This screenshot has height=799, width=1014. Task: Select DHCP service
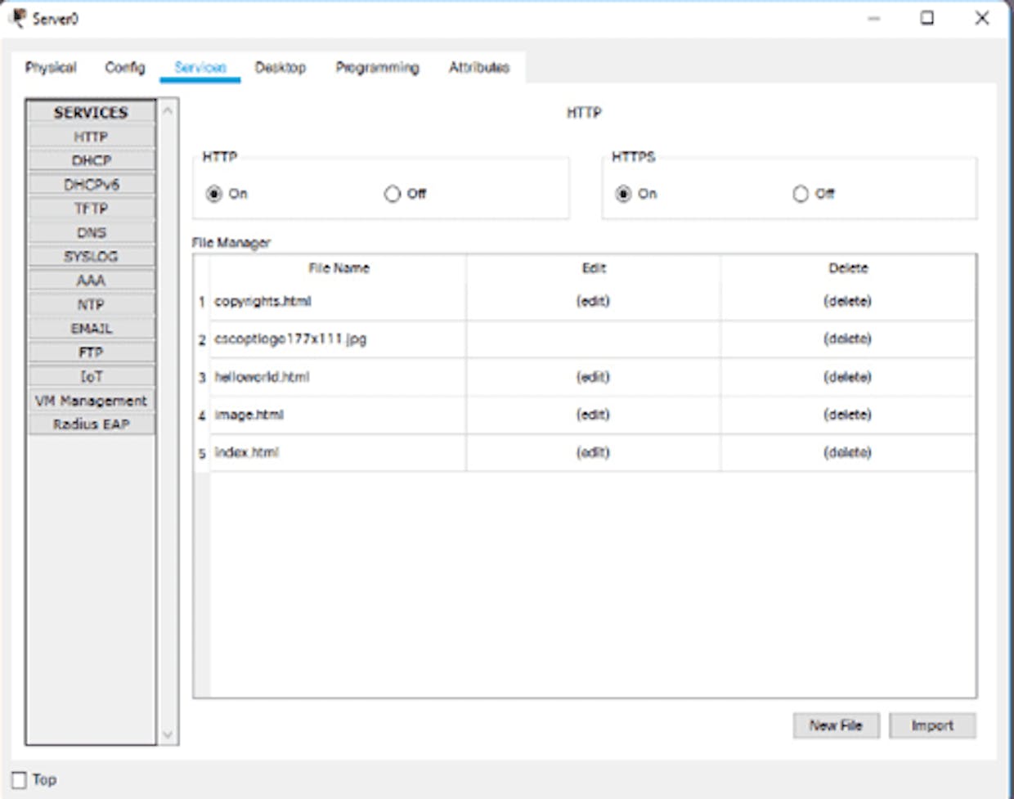coord(91,160)
